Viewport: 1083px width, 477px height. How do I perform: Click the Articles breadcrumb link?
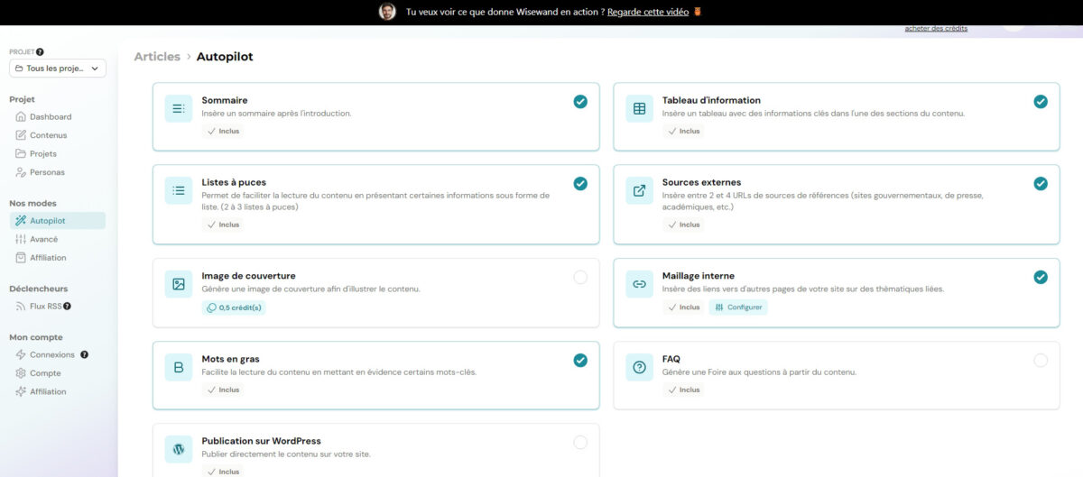tap(157, 57)
